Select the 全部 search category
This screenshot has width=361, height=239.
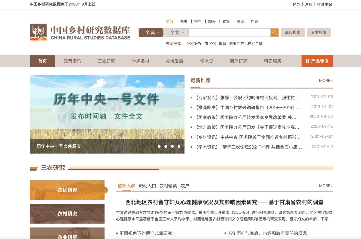click(x=169, y=21)
